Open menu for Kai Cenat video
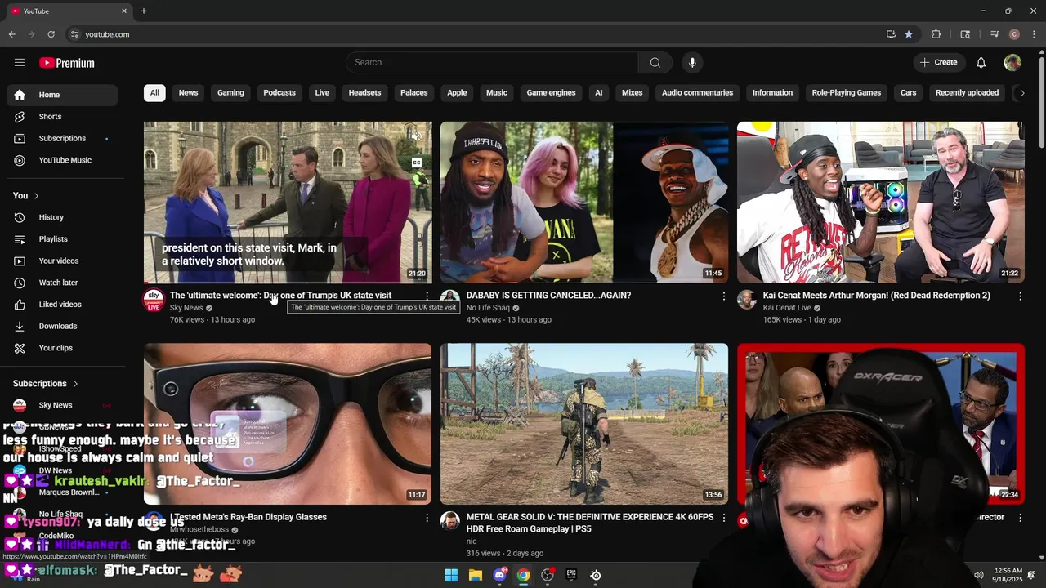The width and height of the screenshot is (1046, 588). [1020, 296]
